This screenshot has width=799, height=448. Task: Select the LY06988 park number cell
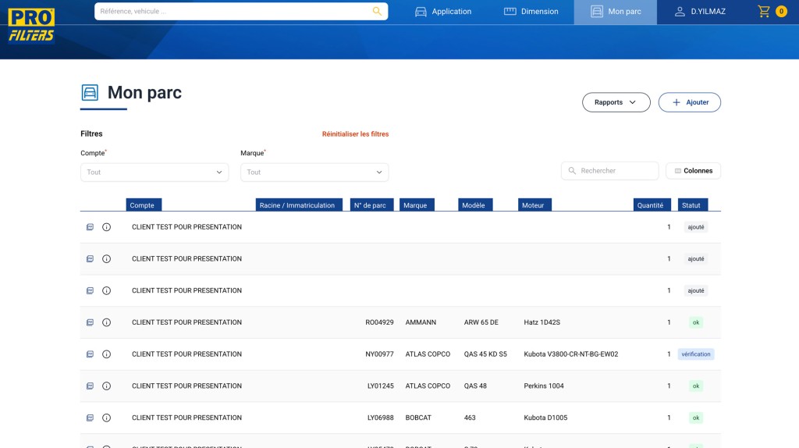click(380, 418)
